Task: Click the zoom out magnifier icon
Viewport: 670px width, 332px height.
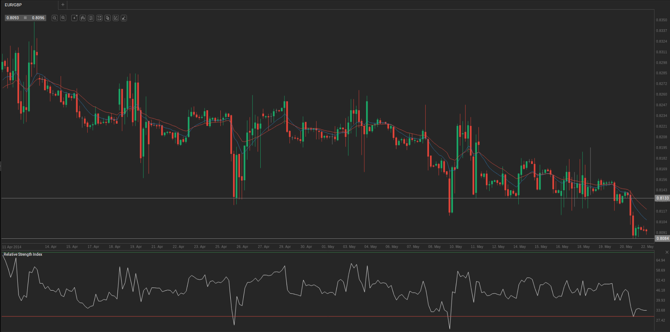Action: [x=55, y=18]
